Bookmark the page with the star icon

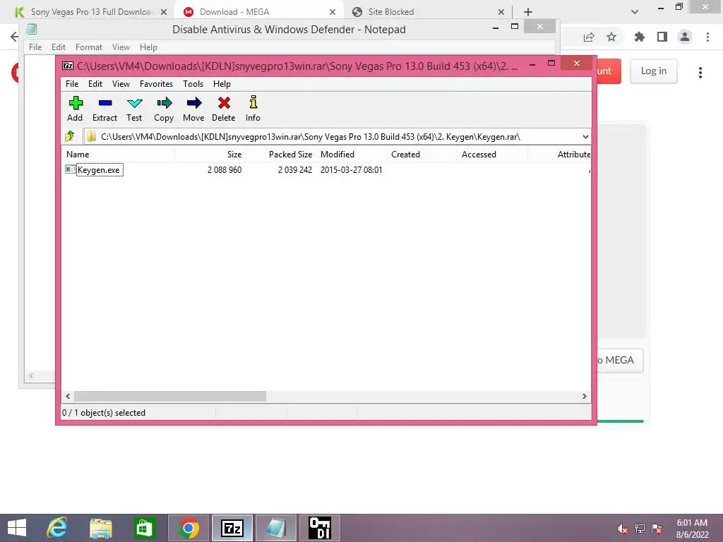coord(611,37)
